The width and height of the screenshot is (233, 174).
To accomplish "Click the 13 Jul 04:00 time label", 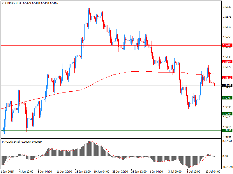I will point(213,172).
